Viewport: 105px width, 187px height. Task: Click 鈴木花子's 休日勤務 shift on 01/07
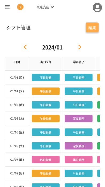tap(78, 160)
